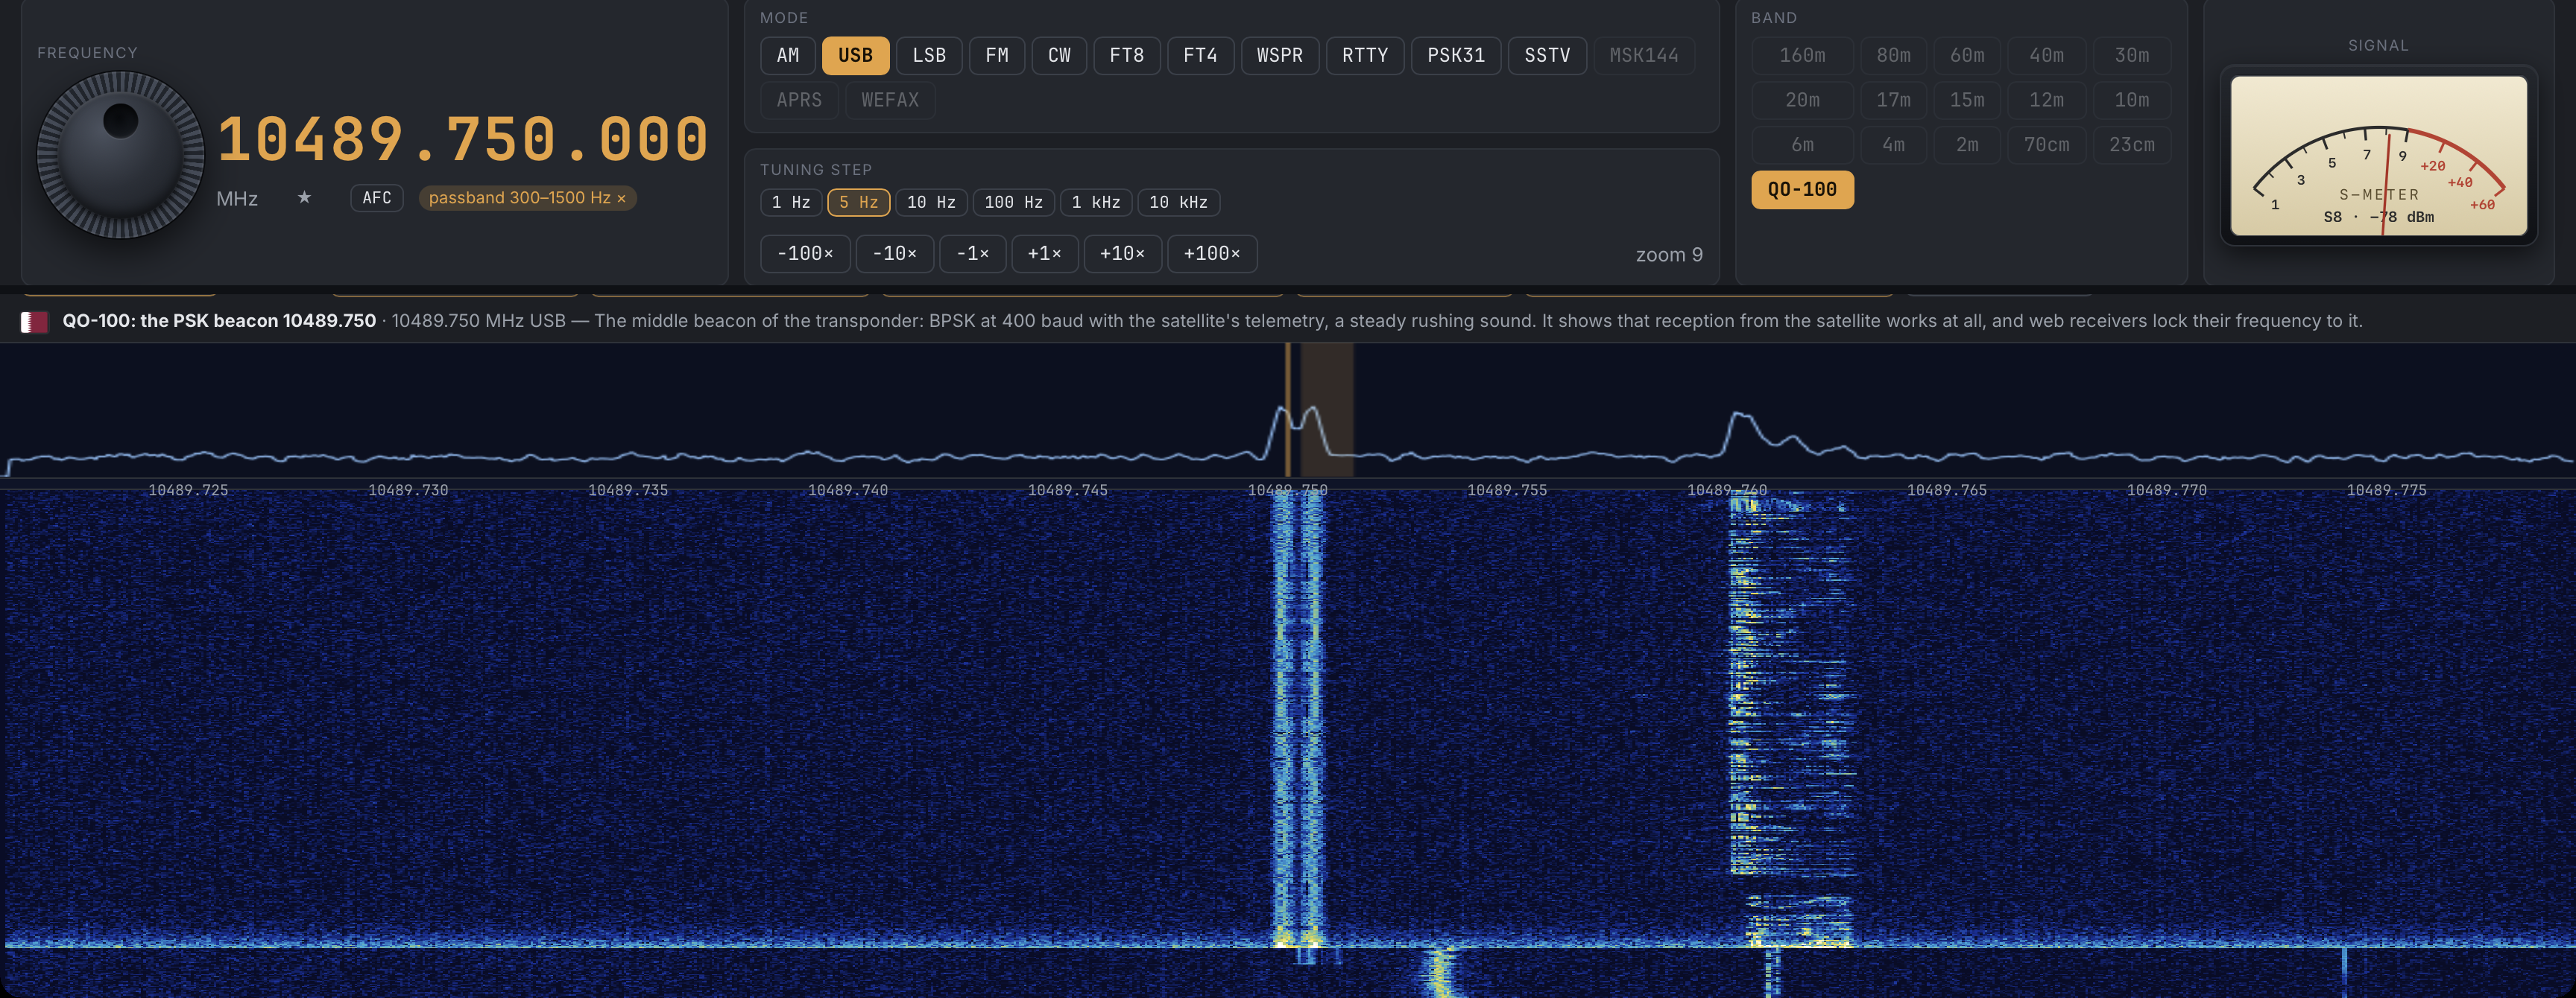This screenshot has height=998, width=2576.
Task: Step up with the +1× button
Action: (x=1045, y=254)
